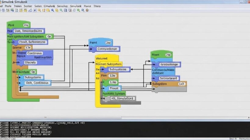Screen dimensions: 250x140
Task: Click the 1x3 pill on the orange Subsystem row
Action: point(181,84)
